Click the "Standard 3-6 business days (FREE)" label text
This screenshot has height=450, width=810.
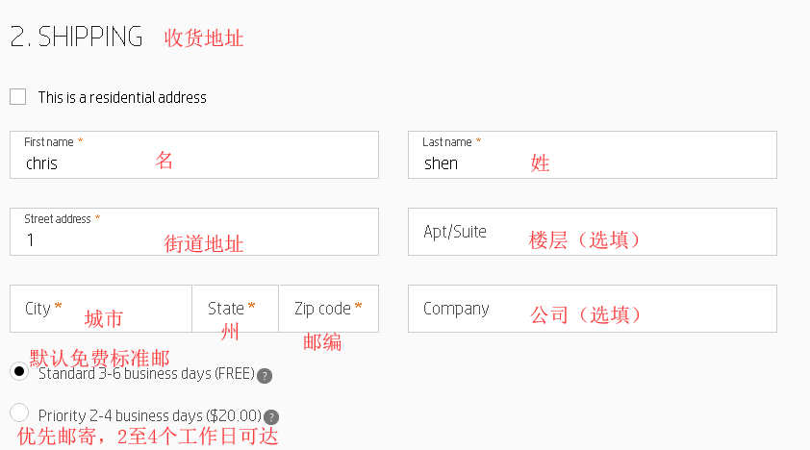coord(146,374)
